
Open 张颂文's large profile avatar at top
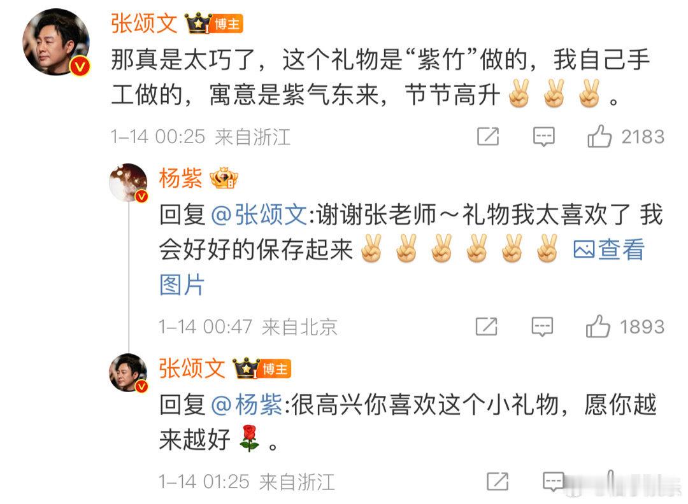coord(56,43)
